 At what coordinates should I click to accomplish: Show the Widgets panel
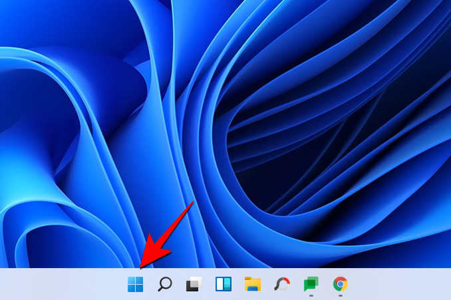pyautogui.click(x=223, y=285)
